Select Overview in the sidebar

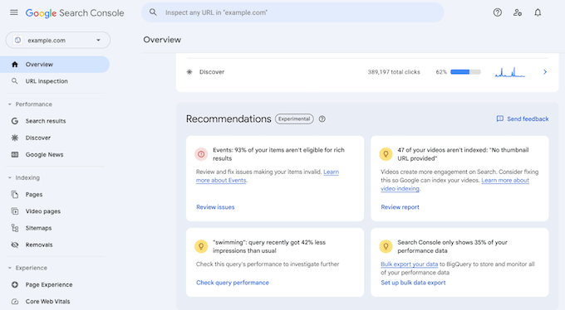pyautogui.click(x=55, y=65)
